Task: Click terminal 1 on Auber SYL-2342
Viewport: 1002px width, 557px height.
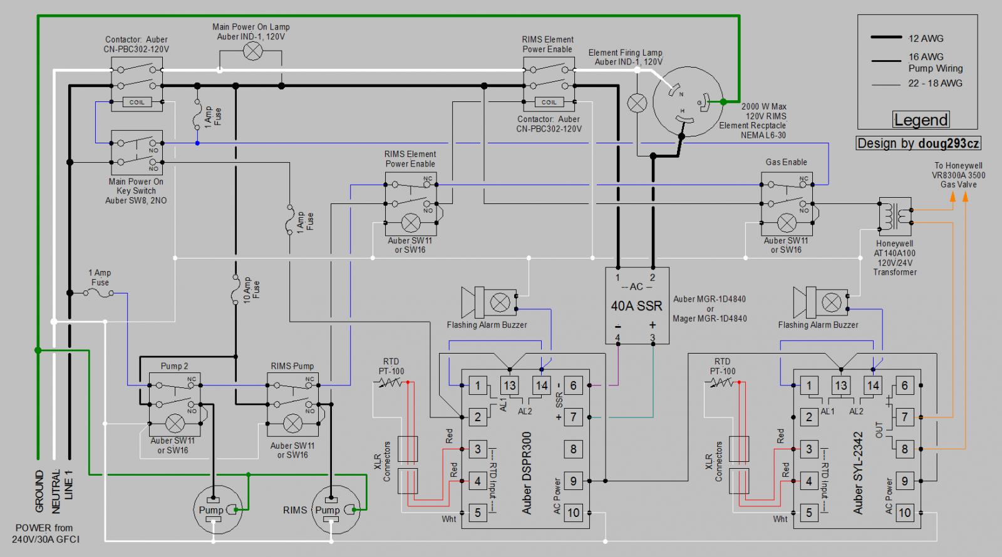Action: point(809,386)
